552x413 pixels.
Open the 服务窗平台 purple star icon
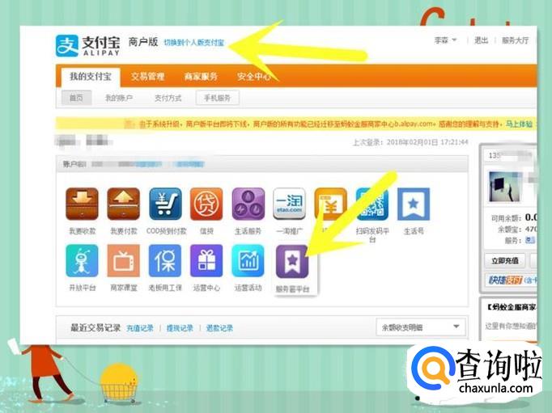pyautogui.click(x=292, y=262)
